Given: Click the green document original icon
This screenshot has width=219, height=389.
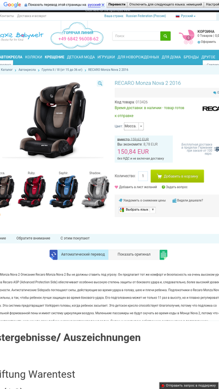Looking at the screenshot, I should [x=163, y=255].
